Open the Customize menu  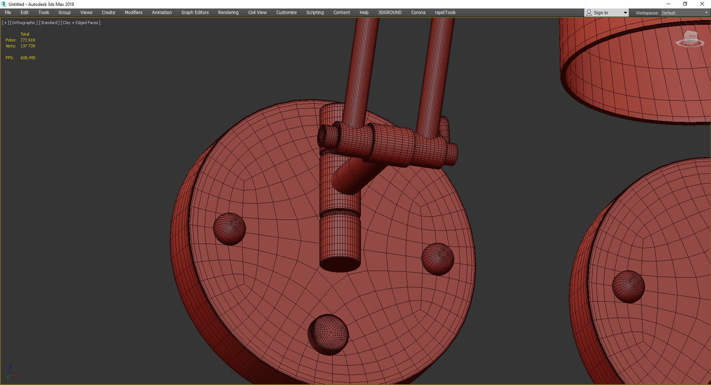pos(286,13)
